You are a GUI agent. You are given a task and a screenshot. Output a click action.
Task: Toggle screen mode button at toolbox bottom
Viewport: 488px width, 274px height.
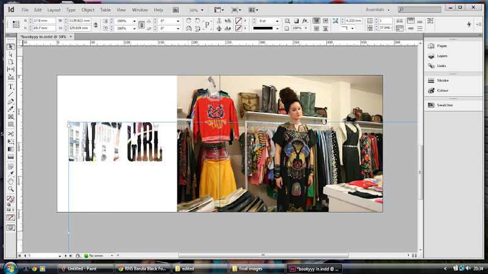[10, 228]
